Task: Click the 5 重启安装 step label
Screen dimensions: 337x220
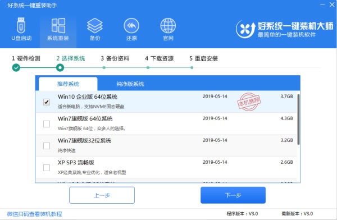Action: pos(203,58)
